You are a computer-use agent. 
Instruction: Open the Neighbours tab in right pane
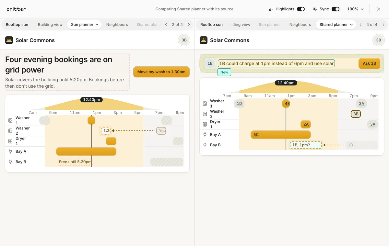[x=300, y=25]
